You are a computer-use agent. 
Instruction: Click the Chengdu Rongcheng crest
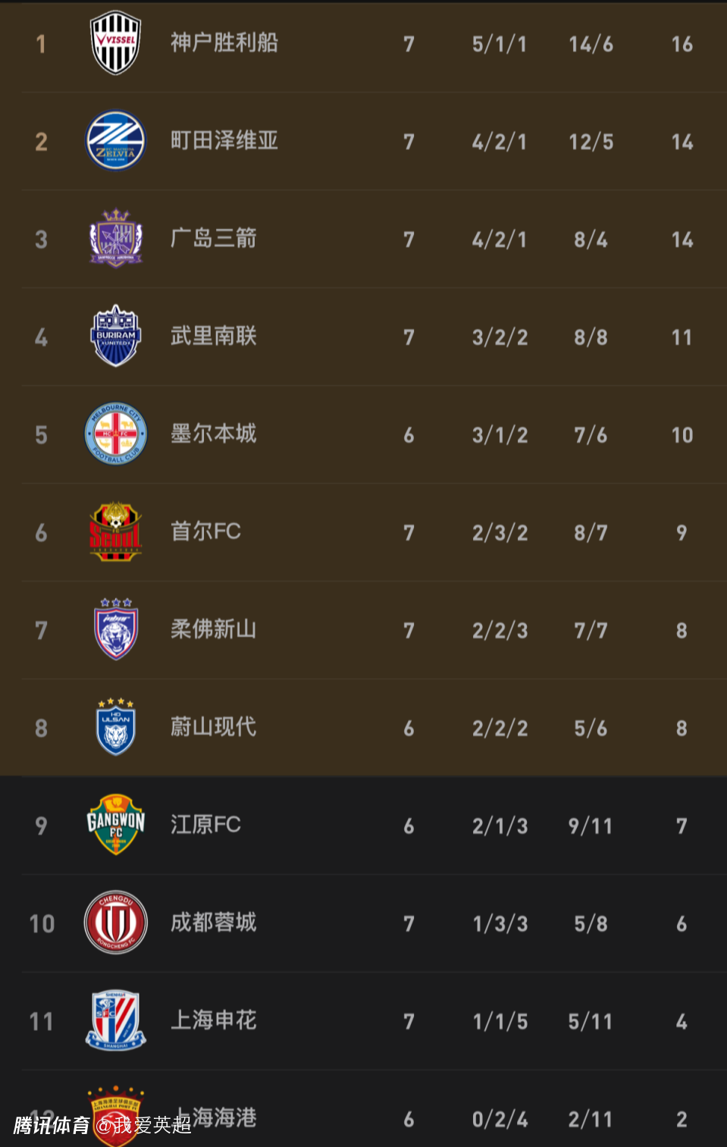click(x=115, y=923)
